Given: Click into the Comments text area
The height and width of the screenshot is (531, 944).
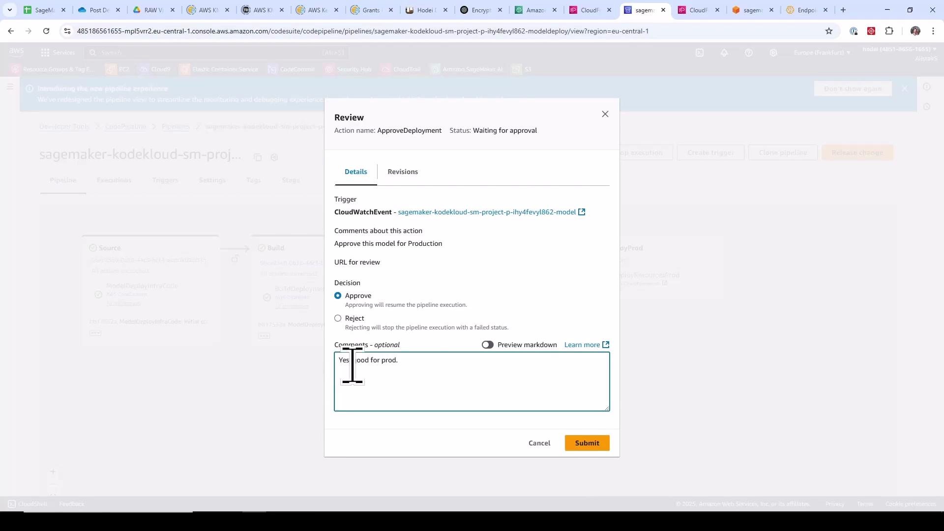Looking at the screenshot, I should pyautogui.click(x=472, y=382).
